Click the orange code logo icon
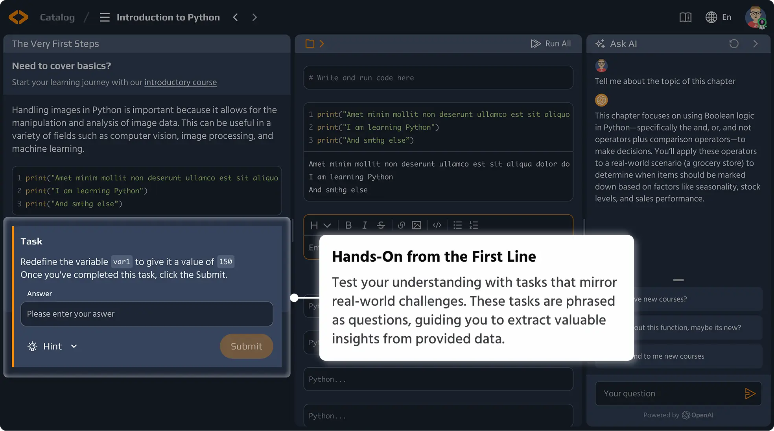Viewport: 774px width, 431px height. (18, 17)
